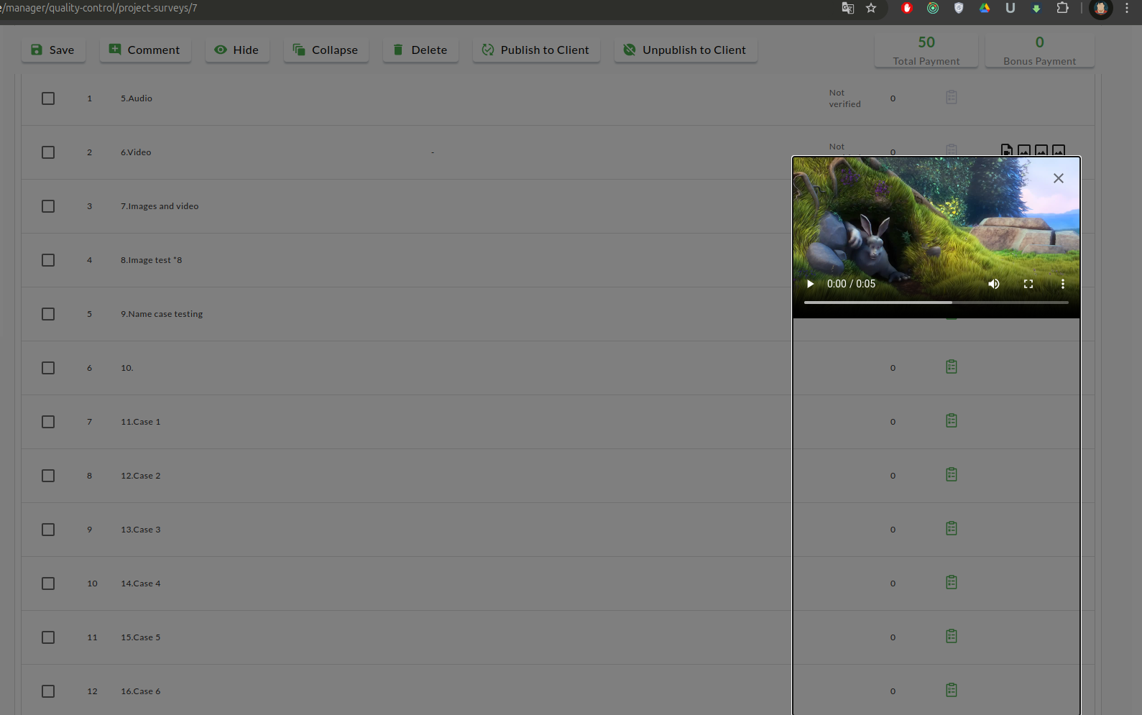Image resolution: width=1142 pixels, height=715 pixels.
Task: Click the translate page icon
Action: click(x=848, y=8)
